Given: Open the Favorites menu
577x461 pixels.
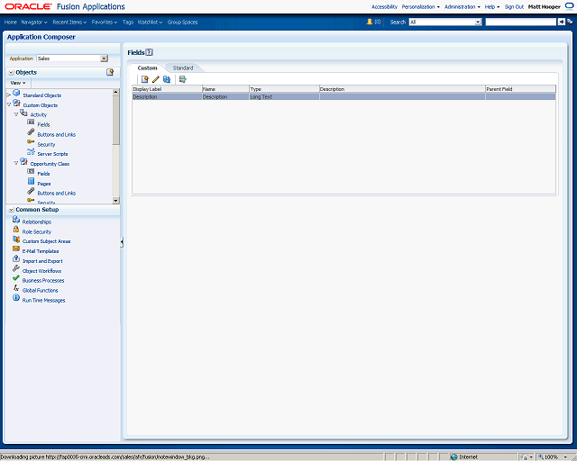Looking at the screenshot, I should (x=105, y=22).
